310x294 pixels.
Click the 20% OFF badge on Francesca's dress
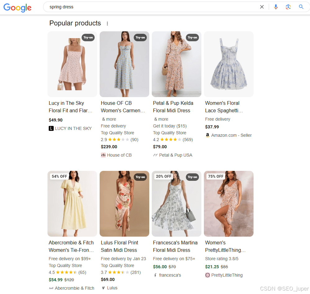point(164,176)
